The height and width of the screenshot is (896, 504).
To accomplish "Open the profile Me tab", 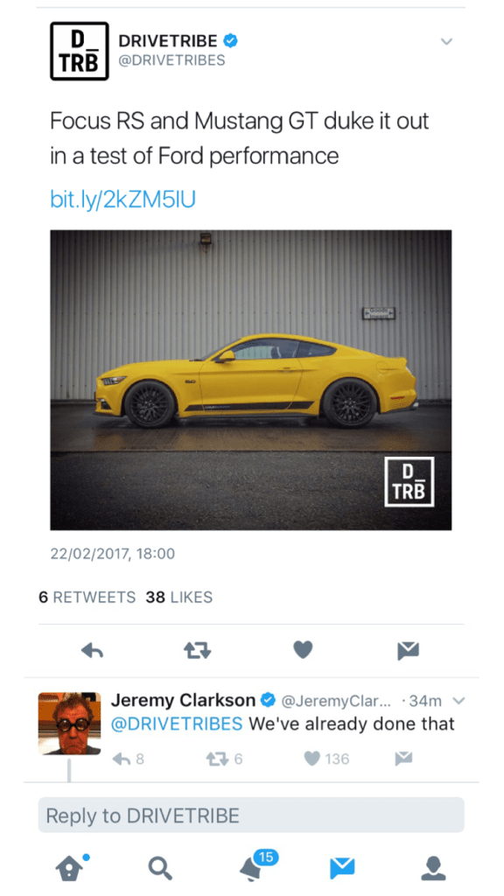I will [433, 869].
